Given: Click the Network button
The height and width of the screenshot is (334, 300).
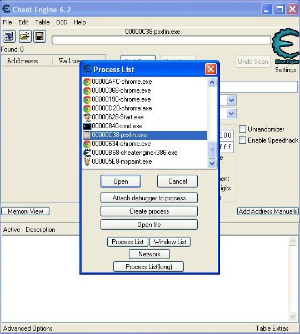Looking at the screenshot, I should click(149, 254).
